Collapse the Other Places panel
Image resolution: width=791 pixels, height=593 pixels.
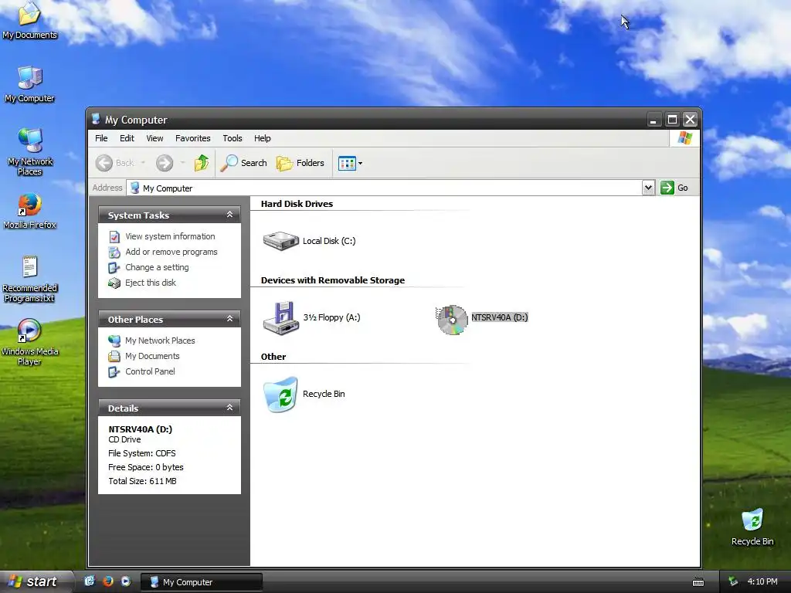229,319
